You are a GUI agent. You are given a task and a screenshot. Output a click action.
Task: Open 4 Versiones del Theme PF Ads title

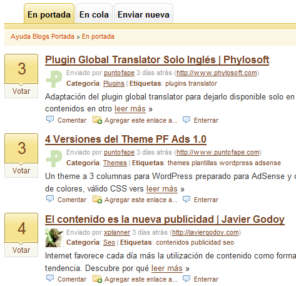126,140
